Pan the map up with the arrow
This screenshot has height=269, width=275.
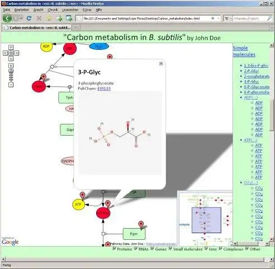(x=11, y=48)
